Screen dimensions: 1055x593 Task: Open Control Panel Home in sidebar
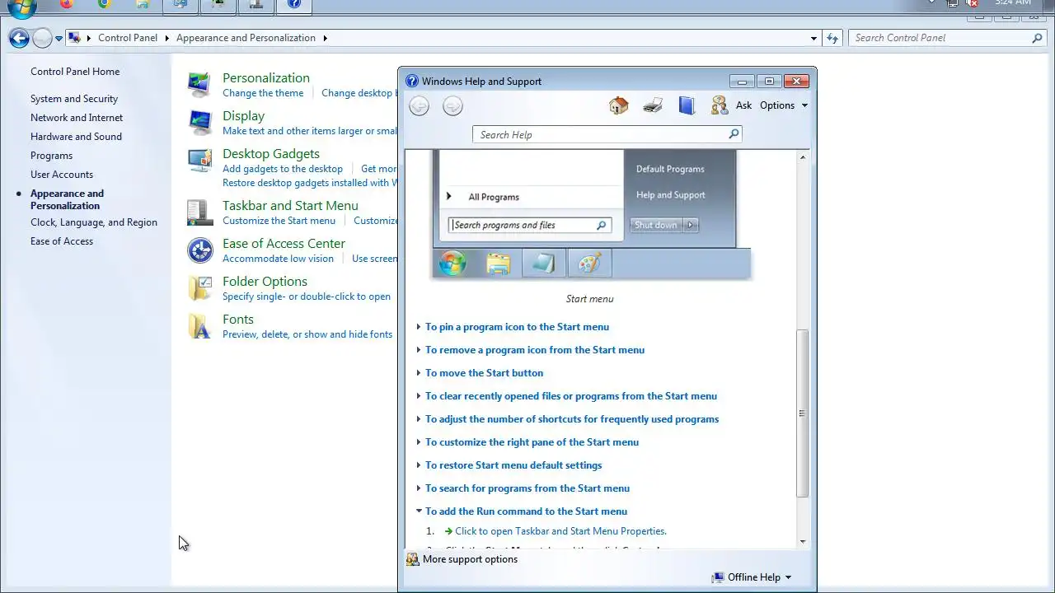click(75, 72)
